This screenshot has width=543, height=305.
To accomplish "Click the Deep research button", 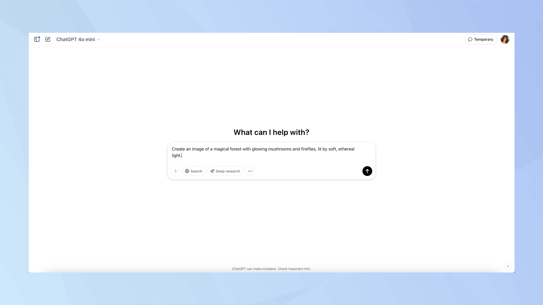I will (225, 171).
